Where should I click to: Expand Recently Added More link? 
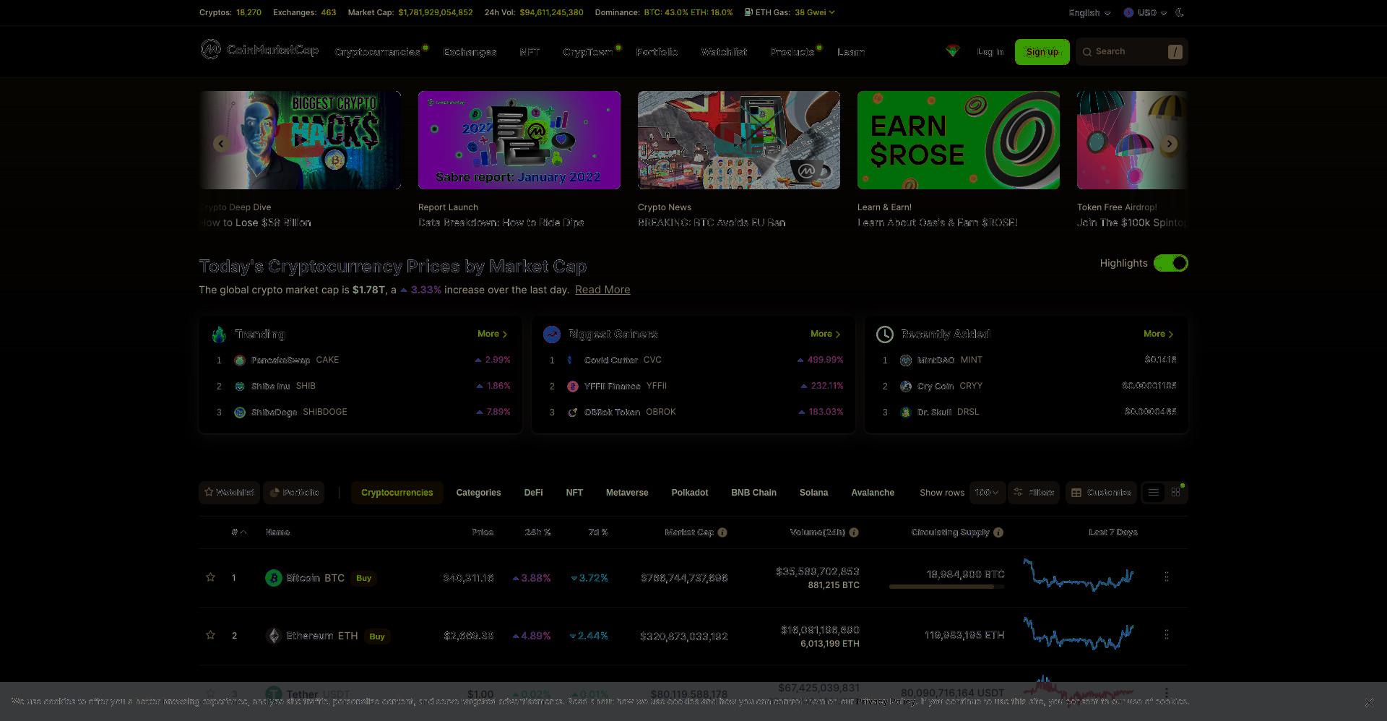pos(1159,334)
